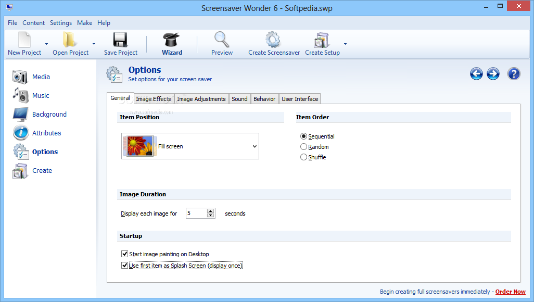Select the Options checklist icon in sidebar
534x302 pixels.
pos(21,152)
